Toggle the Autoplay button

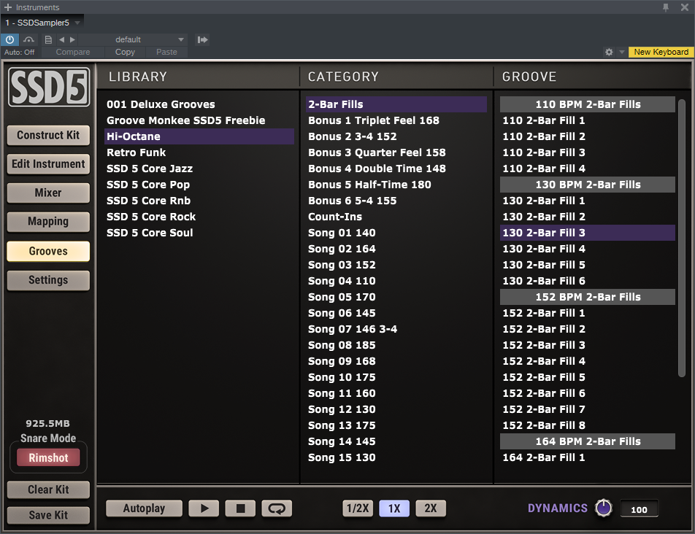click(x=144, y=508)
